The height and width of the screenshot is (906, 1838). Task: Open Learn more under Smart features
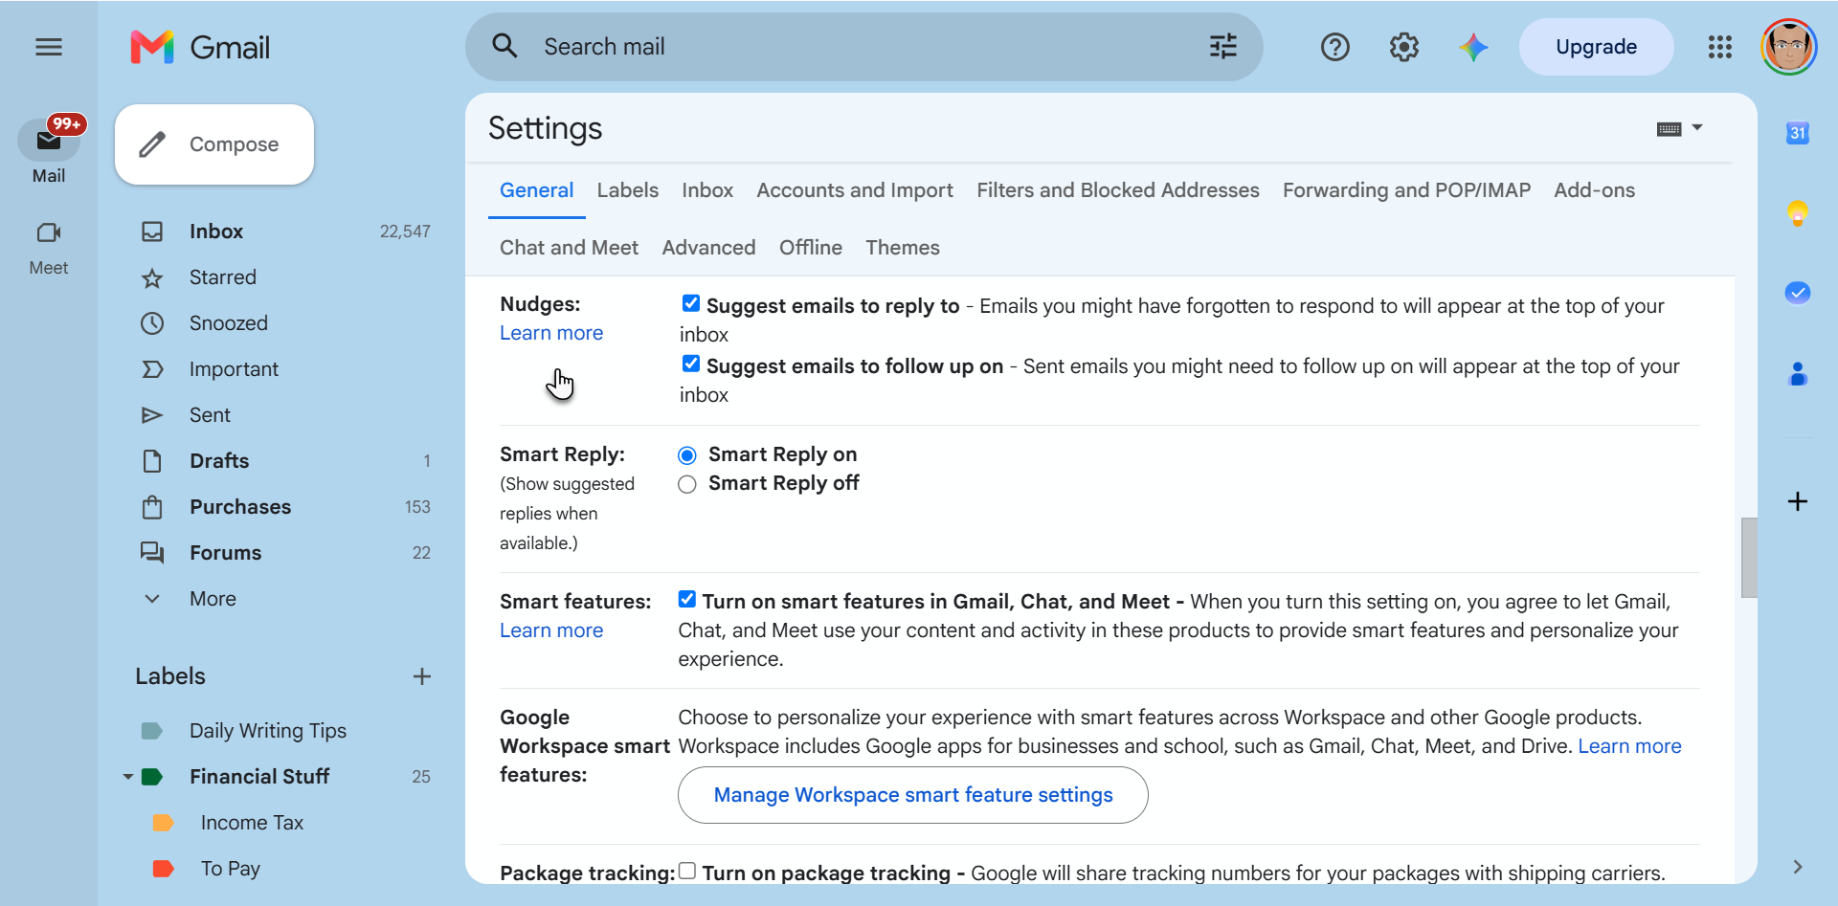point(551,630)
